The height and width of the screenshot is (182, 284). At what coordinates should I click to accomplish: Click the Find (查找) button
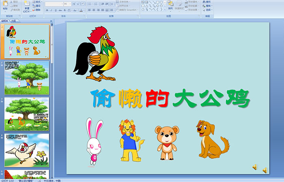207,2
